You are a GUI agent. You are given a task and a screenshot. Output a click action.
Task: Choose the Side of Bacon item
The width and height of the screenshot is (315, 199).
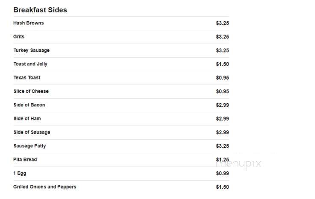tap(29, 105)
